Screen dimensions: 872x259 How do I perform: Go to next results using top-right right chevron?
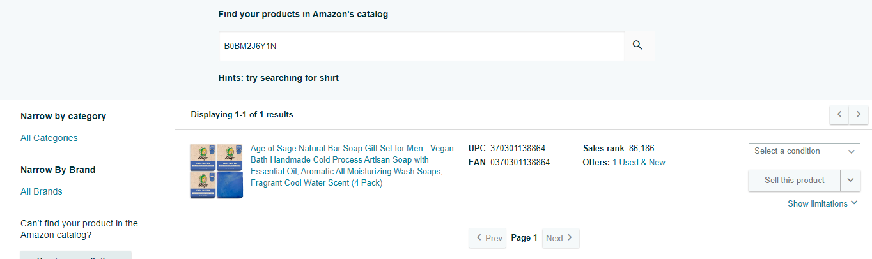pos(859,115)
